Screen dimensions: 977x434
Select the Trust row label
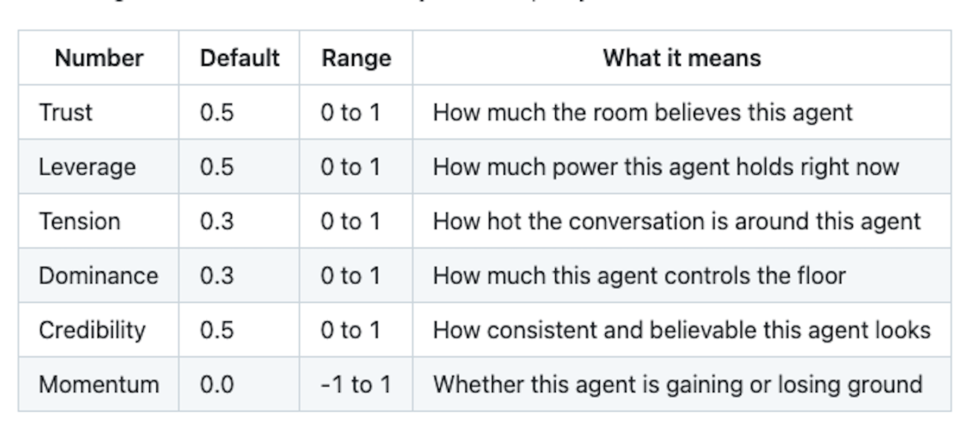[x=65, y=112]
